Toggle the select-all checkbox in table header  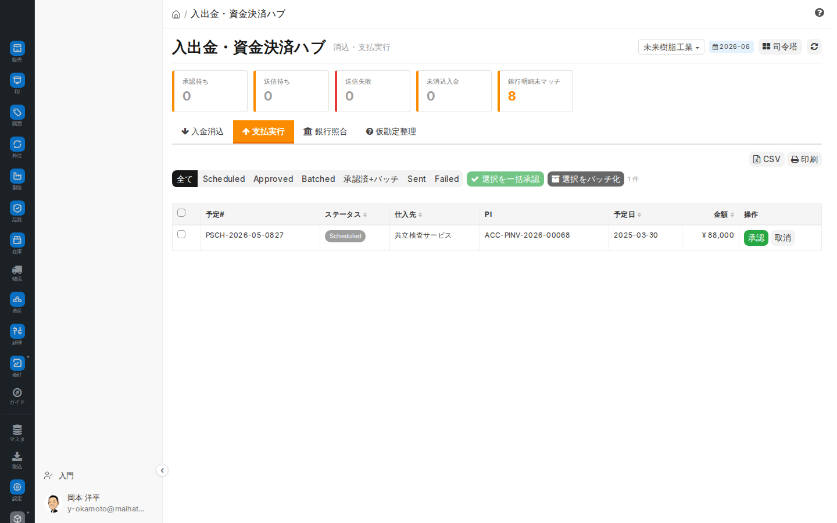click(x=181, y=213)
